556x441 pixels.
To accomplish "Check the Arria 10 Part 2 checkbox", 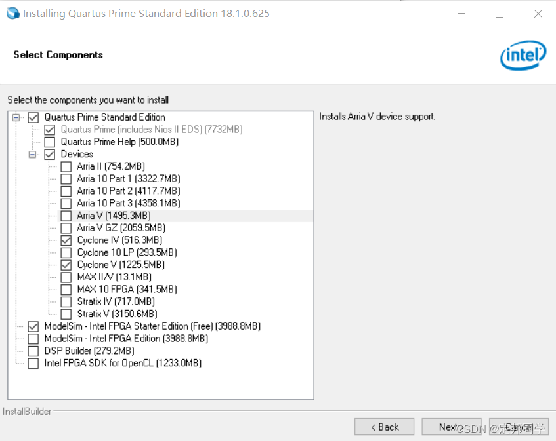I will [66, 191].
